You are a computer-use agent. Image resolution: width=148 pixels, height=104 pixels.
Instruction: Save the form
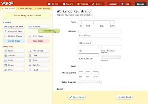coord(77,97)
